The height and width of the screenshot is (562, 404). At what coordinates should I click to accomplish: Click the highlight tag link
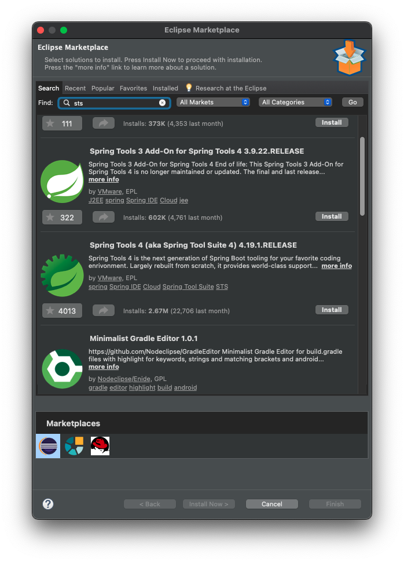142,387
